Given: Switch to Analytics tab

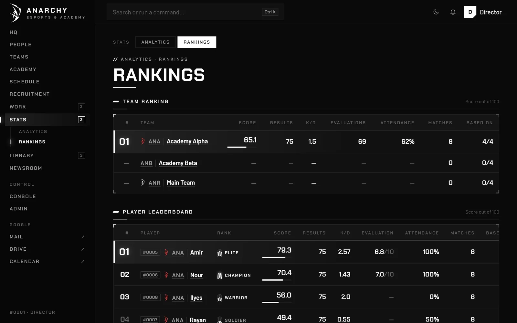Looking at the screenshot, I should (155, 42).
